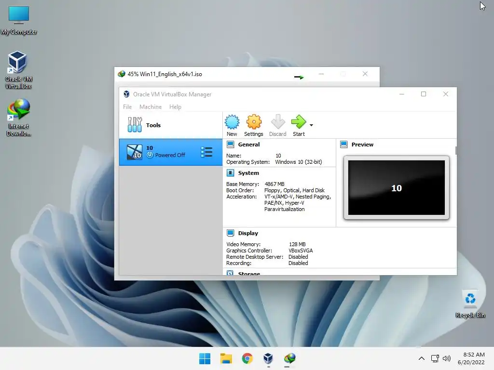Viewport: 494px width, 370px height.
Task: Select the Internet Download Manager desktop shortcut
Action: click(19, 118)
